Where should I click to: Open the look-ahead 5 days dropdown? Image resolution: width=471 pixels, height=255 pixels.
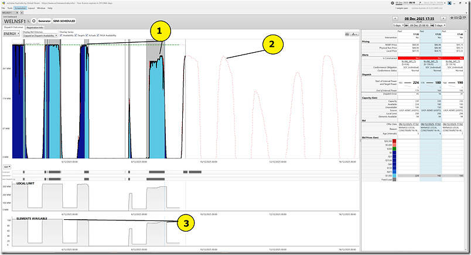click(x=440, y=25)
